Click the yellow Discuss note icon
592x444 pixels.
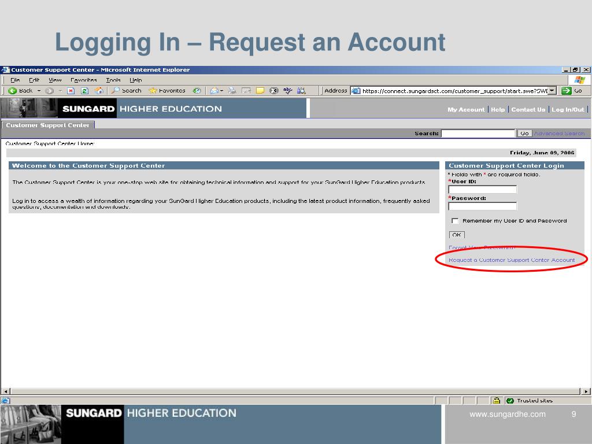point(260,91)
